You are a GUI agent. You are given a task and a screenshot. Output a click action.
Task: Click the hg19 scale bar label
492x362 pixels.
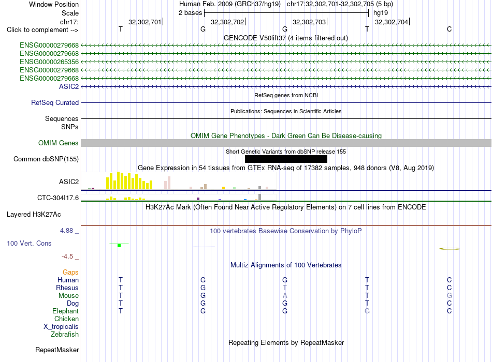point(381,13)
